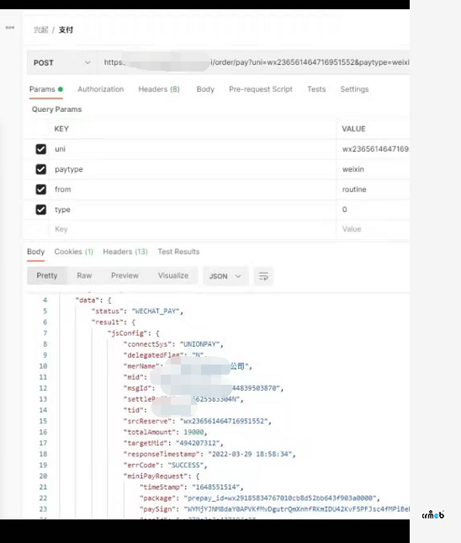The image size is (461, 543).
Task: Toggle the from parameter checkbox
Action: point(41,189)
